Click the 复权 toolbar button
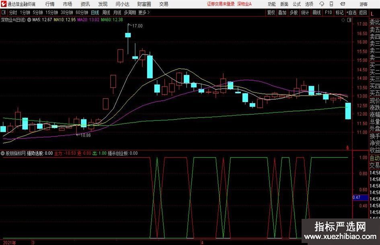Image resolution: width=380 pixels, height=245 pixels. coord(271,12)
